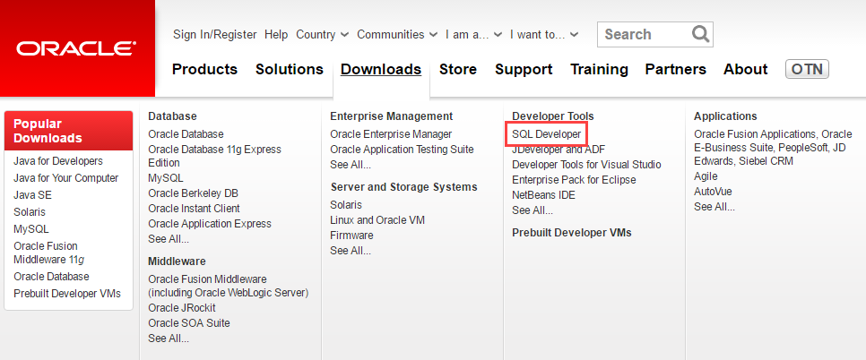Open Oracle JRockit link
The width and height of the screenshot is (866, 360).
[x=182, y=308]
